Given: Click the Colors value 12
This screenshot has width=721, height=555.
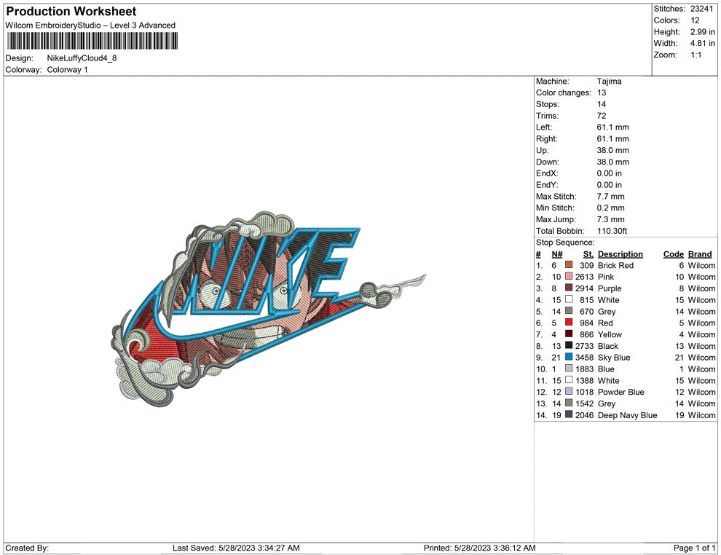Looking at the screenshot, I should pyautogui.click(x=695, y=20).
